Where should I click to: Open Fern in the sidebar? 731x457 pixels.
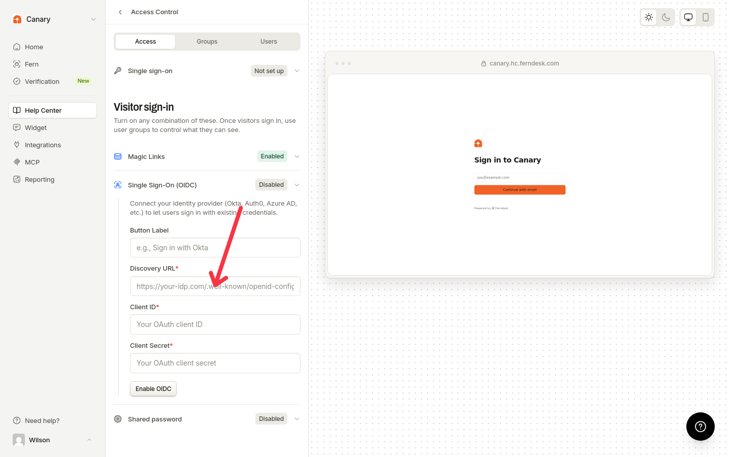[52, 64]
